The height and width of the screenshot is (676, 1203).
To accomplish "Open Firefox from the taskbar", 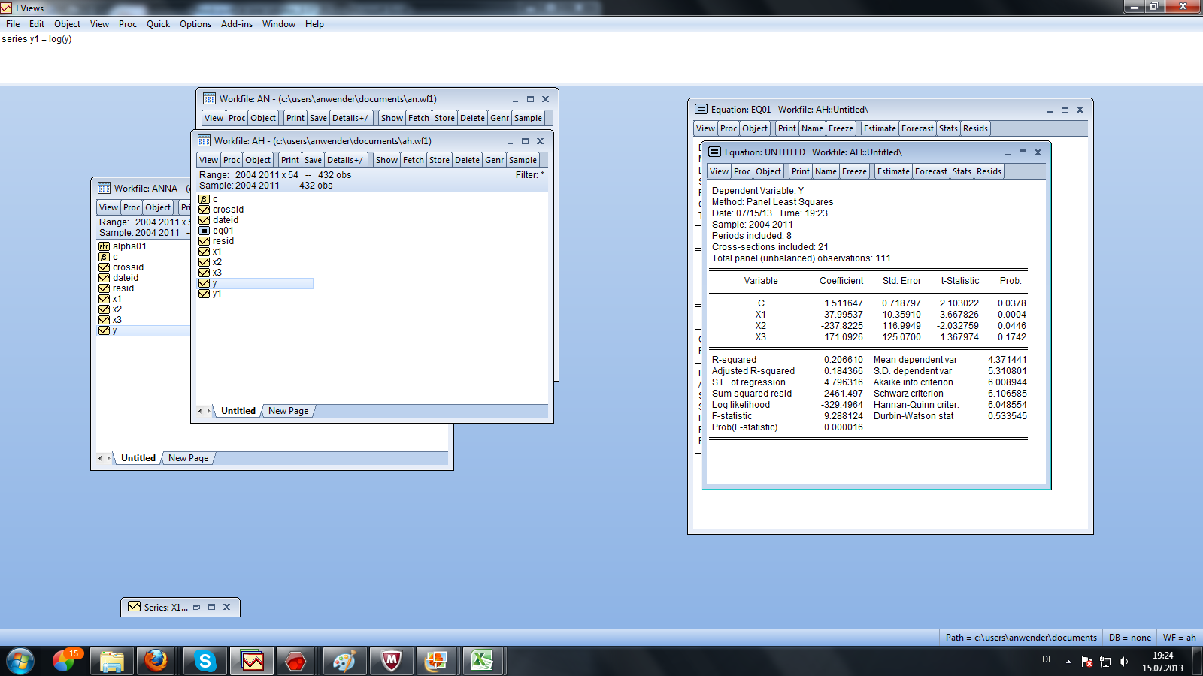I will point(156,662).
